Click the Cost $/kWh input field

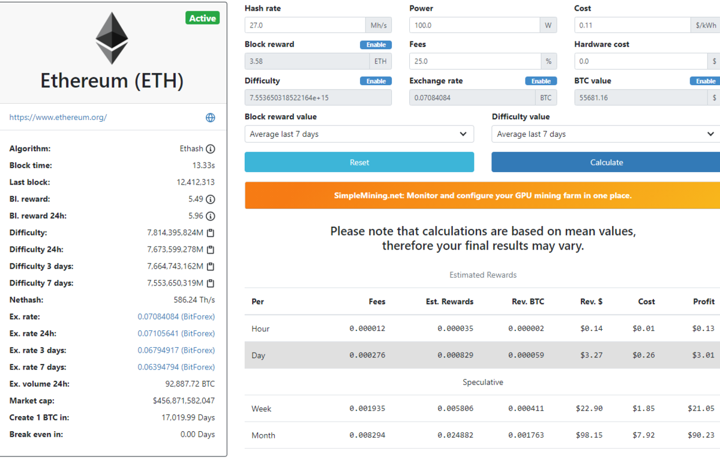pos(632,25)
